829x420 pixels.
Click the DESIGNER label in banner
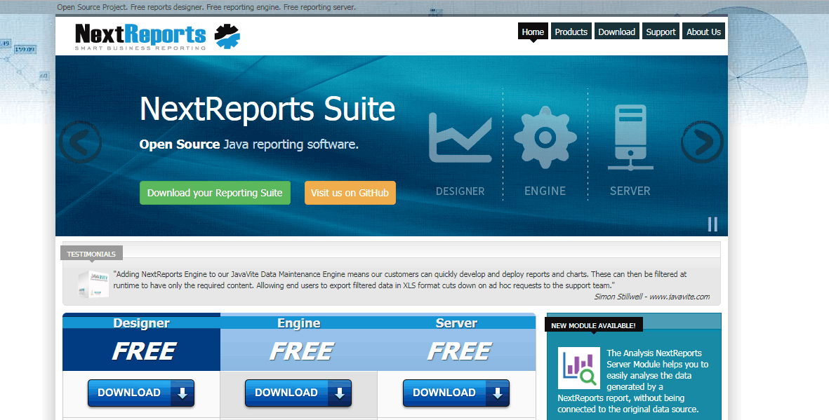pos(460,191)
